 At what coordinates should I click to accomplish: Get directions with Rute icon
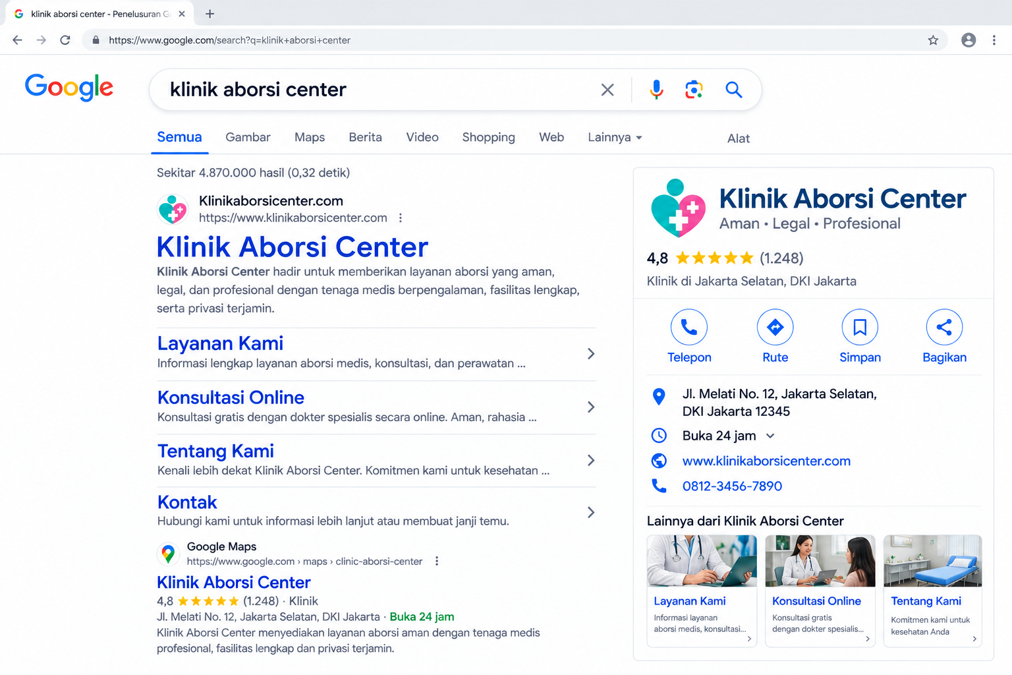775,327
